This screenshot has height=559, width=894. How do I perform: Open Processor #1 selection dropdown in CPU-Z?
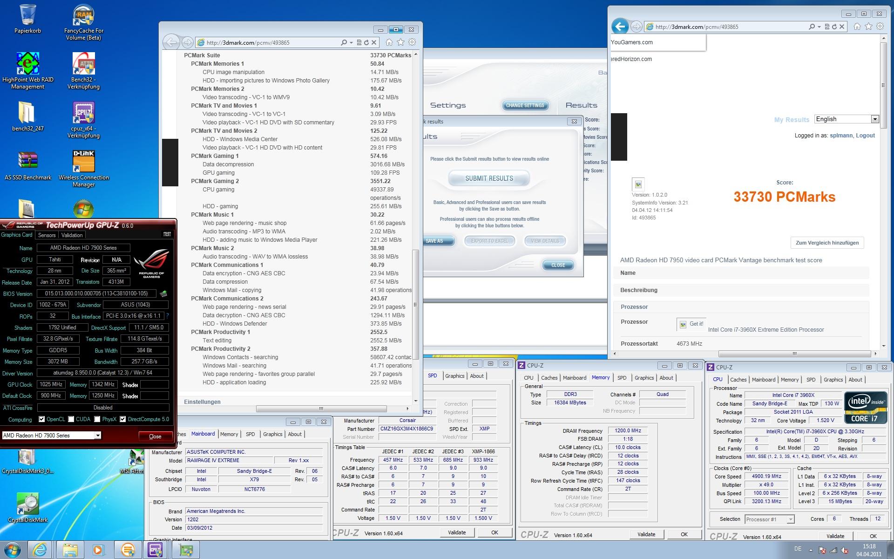(790, 519)
